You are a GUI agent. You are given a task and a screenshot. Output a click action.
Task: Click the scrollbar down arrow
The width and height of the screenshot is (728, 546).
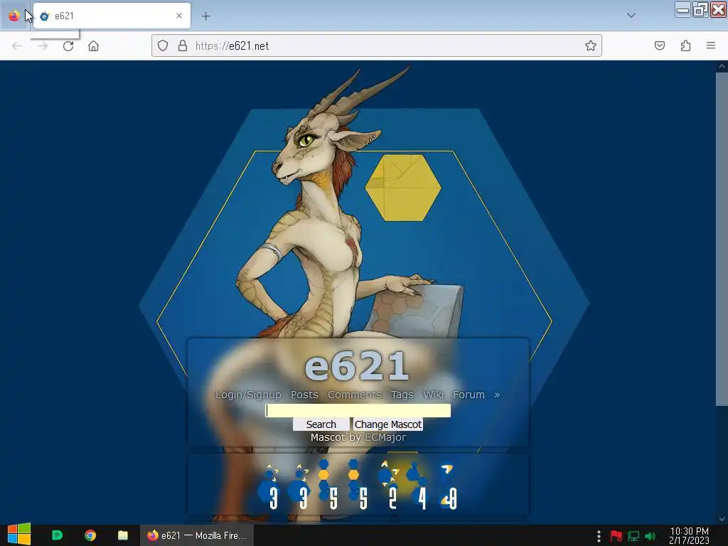pyautogui.click(x=722, y=518)
